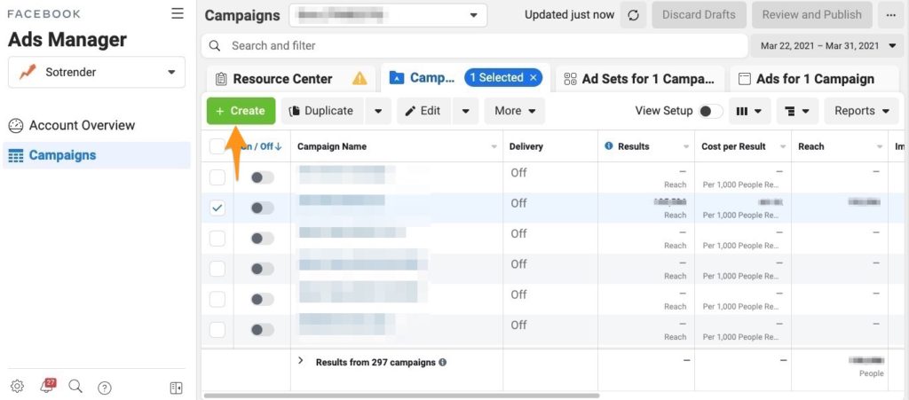Screen dimensions: 909x400
Task: Open the help question mark icon
Action: pos(105,388)
